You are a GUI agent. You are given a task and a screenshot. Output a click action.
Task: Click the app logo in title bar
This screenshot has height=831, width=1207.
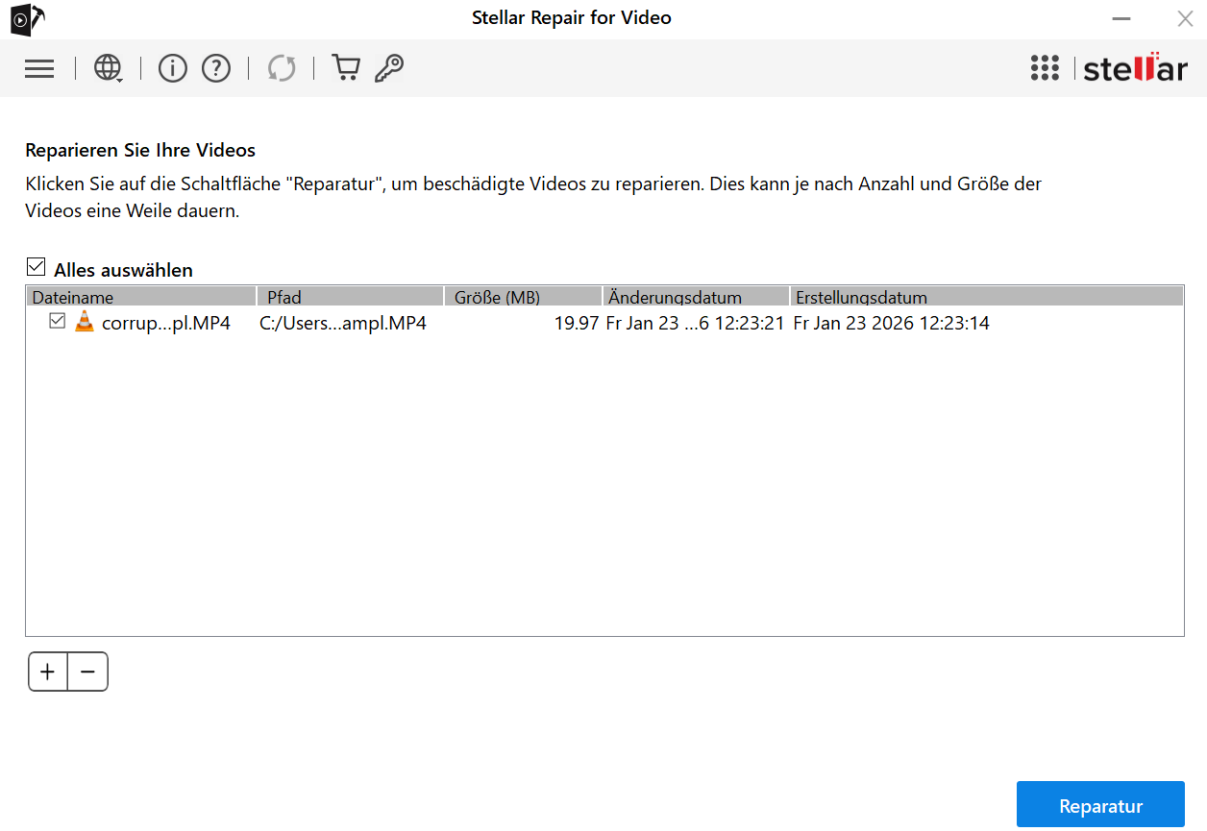tap(27, 18)
